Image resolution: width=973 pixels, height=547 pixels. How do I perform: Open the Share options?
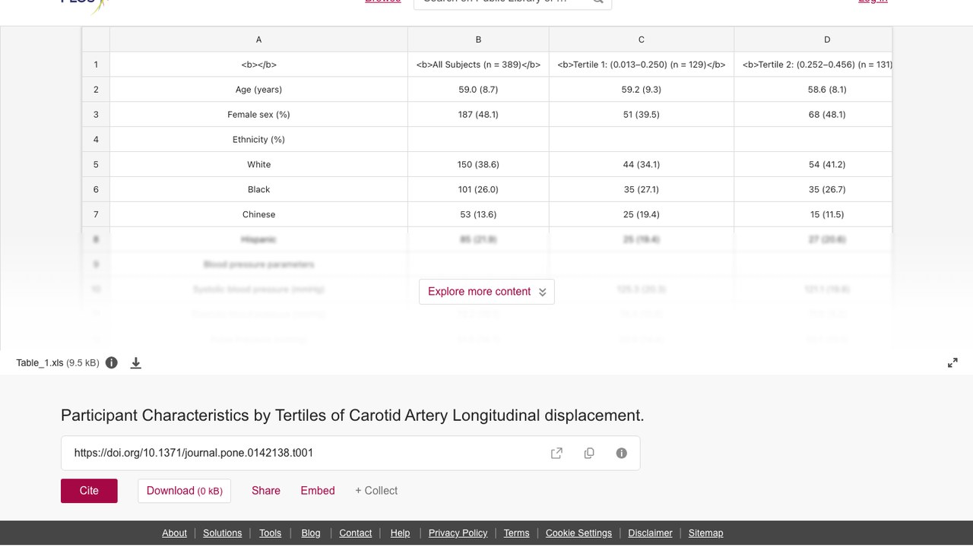pos(266,491)
